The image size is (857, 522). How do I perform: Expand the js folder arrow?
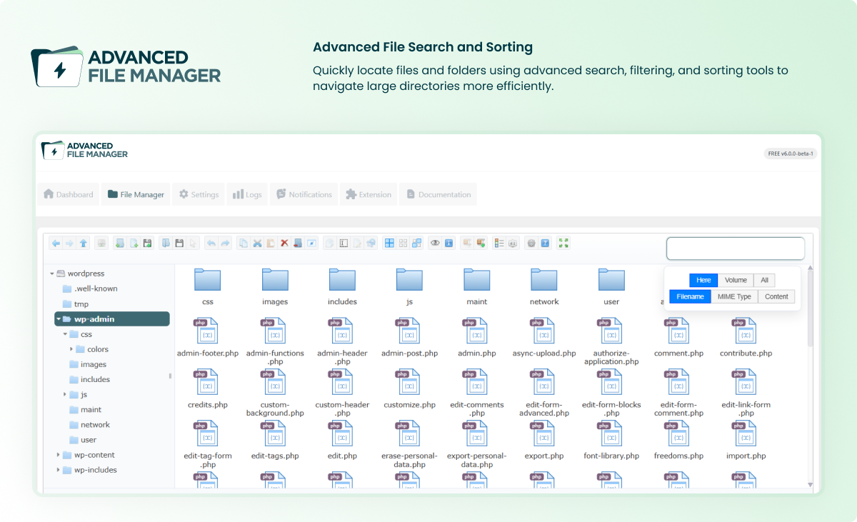pos(65,394)
